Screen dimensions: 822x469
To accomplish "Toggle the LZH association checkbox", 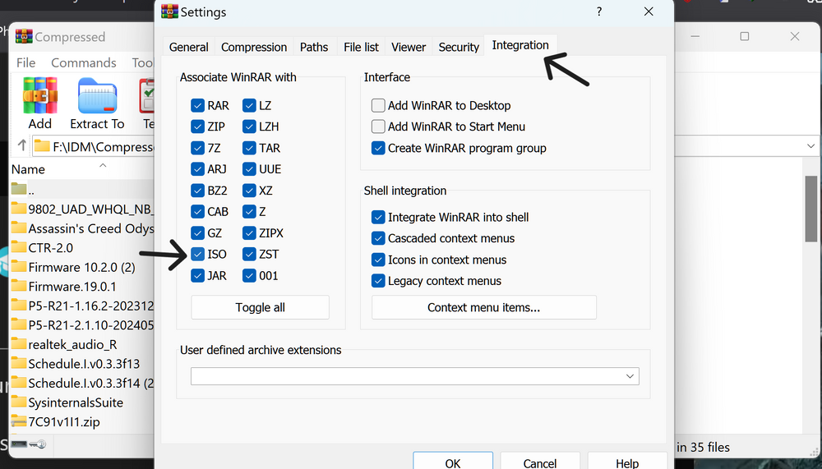I will click(x=249, y=126).
